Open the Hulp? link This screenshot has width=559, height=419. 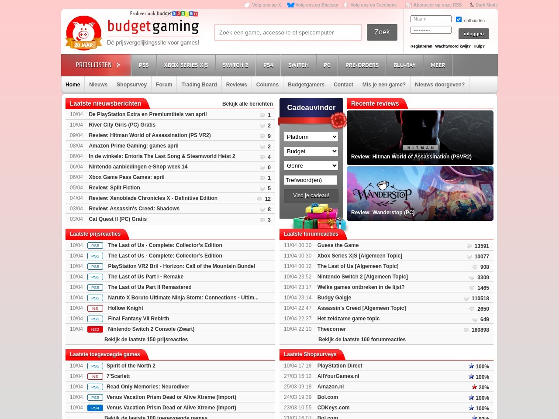coord(479,46)
